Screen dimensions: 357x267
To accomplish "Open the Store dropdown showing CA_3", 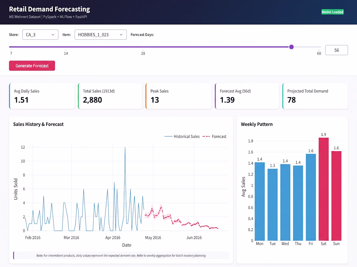I will tap(40, 35).
